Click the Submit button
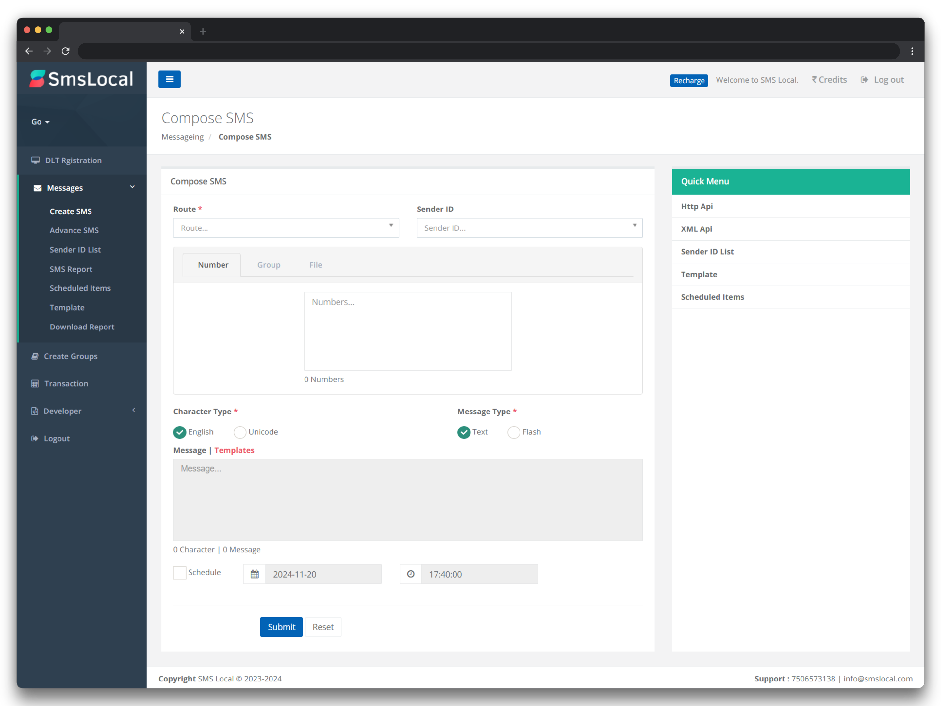The height and width of the screenshot is (706, 941). (x=281, y=627)
